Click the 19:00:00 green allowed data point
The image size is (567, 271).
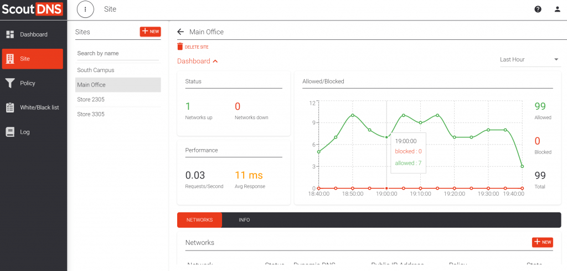(x=386, y=137)
